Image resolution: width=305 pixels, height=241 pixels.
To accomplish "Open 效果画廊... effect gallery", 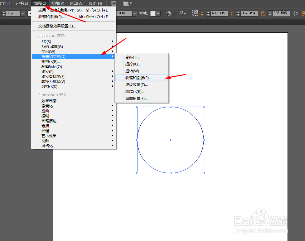I will click(74, 101).
